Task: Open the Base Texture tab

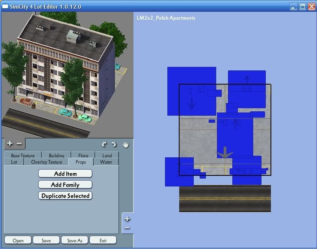Action: (23, 155)
